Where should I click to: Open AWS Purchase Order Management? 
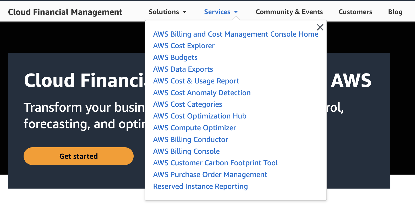210,175
